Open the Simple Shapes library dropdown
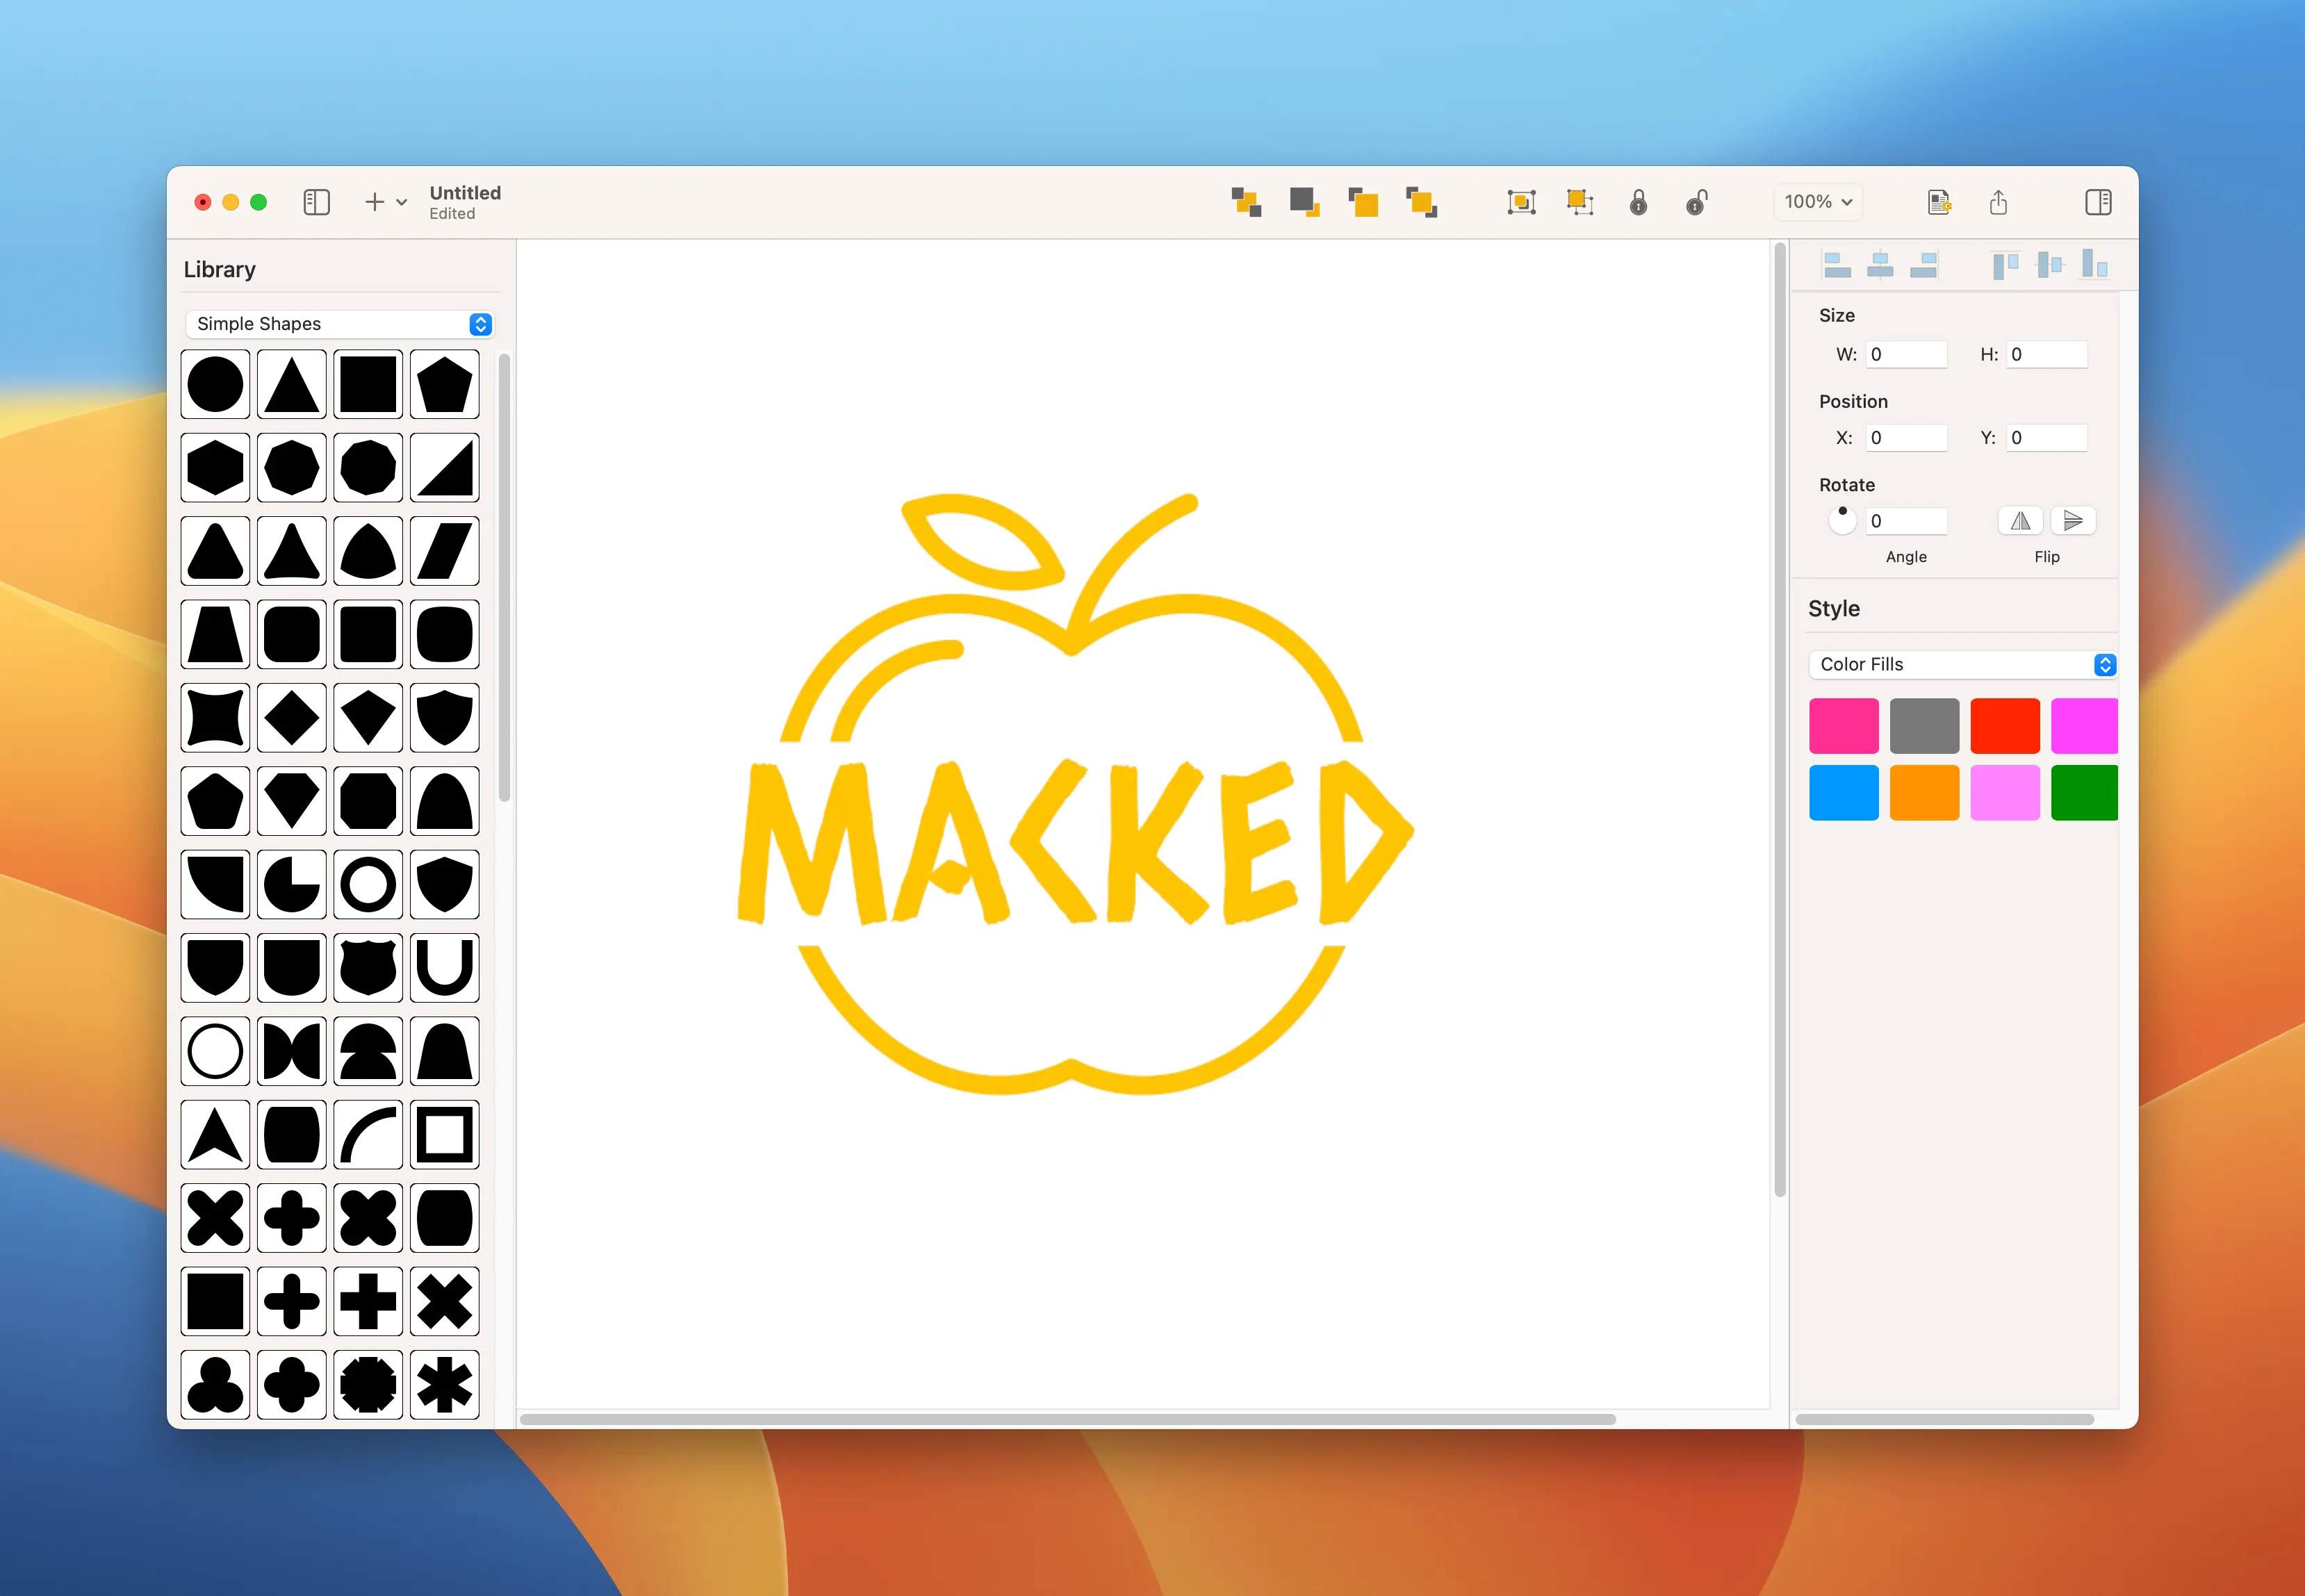Image resolution: width=2305 pixels, height=1596 pixels. point(339,324)
